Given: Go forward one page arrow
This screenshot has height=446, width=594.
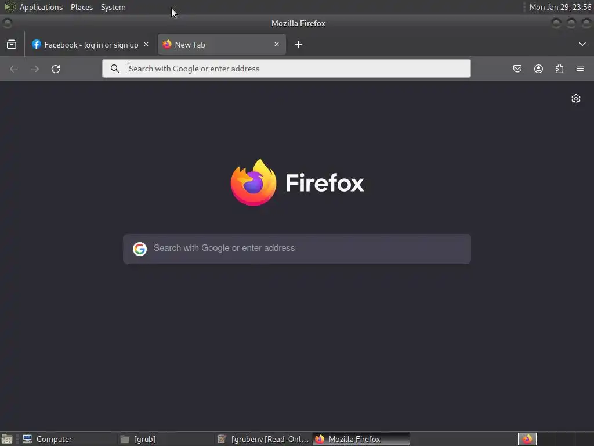Looking at the screenshot, I should coord(35,69).
